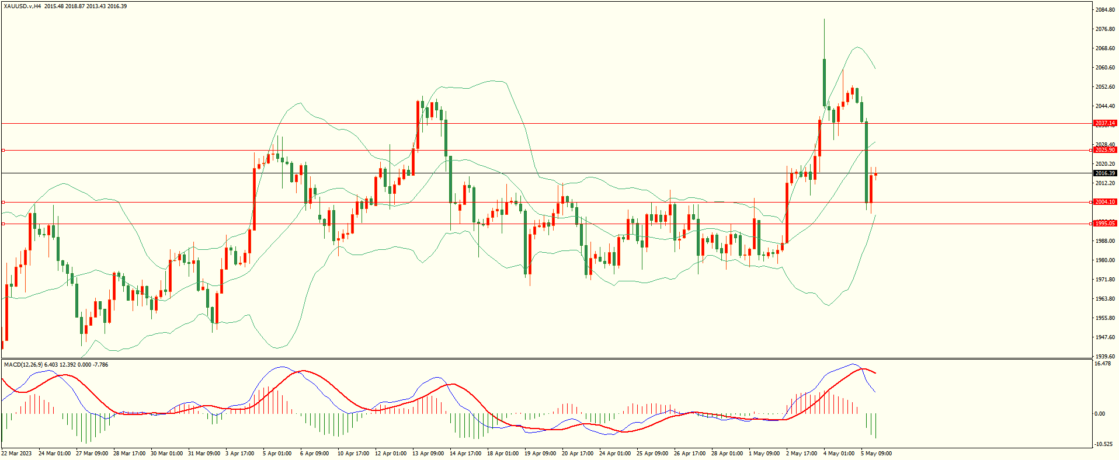Click the current price tag 2016.39
Screen dimensions: 1119x460
pos(1105,173)
